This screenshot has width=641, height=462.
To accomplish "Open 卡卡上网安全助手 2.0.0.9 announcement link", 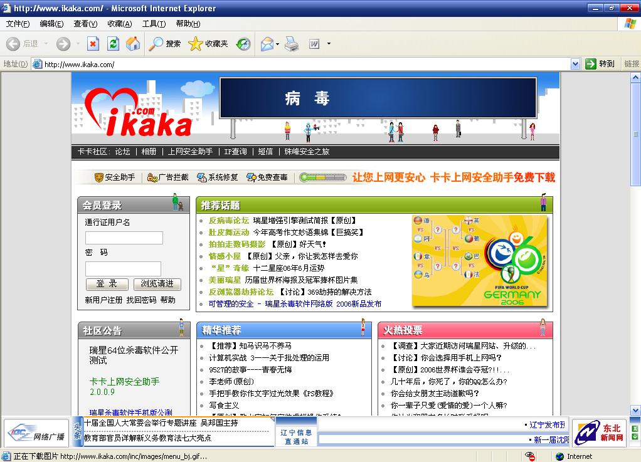I will pyautogui.click(x=124, y=386).
